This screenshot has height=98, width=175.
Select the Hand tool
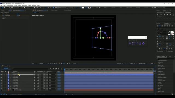tap(4, 8)
